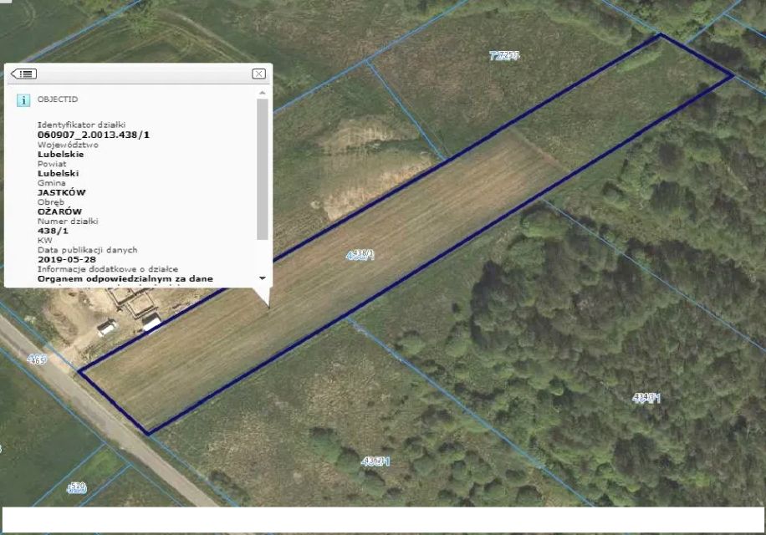Click the Lubelski powiat value
The height and width of the screenshot is (535, 766).
59,173
